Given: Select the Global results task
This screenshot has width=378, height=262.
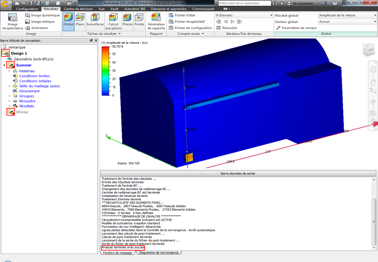Looking at the screenshot, I should pos(68,21).
